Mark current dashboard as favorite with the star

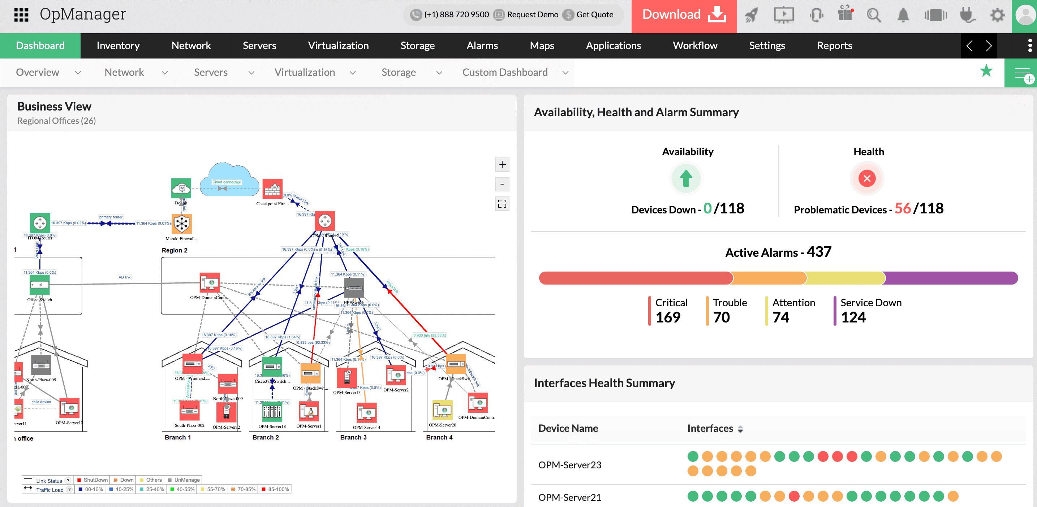pyautogui.click(x=986, y=72)
